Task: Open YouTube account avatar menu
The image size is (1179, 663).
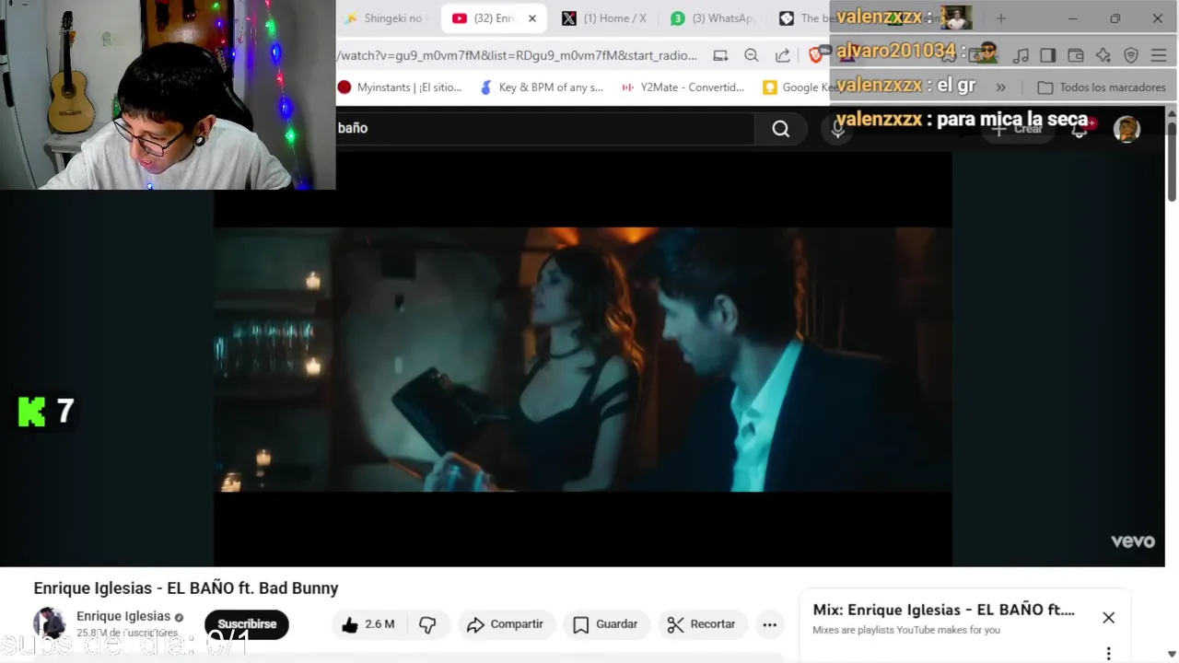Action: (x=1126, y=129)
